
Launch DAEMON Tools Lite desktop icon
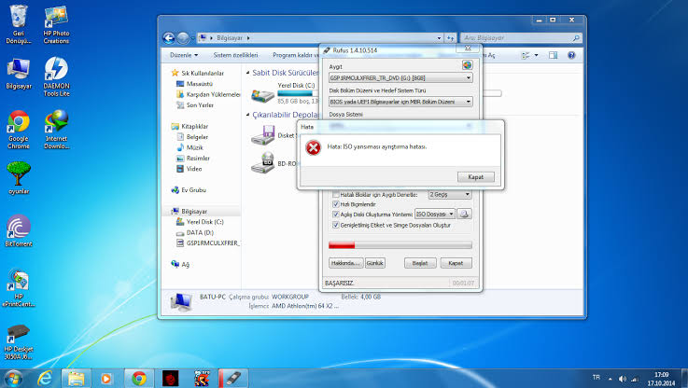(x=56, y=76)
